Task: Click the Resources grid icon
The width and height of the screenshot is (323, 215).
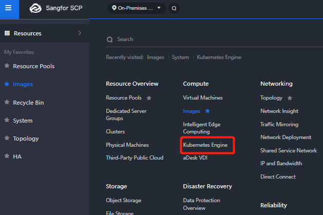Action: coord(7,33)
